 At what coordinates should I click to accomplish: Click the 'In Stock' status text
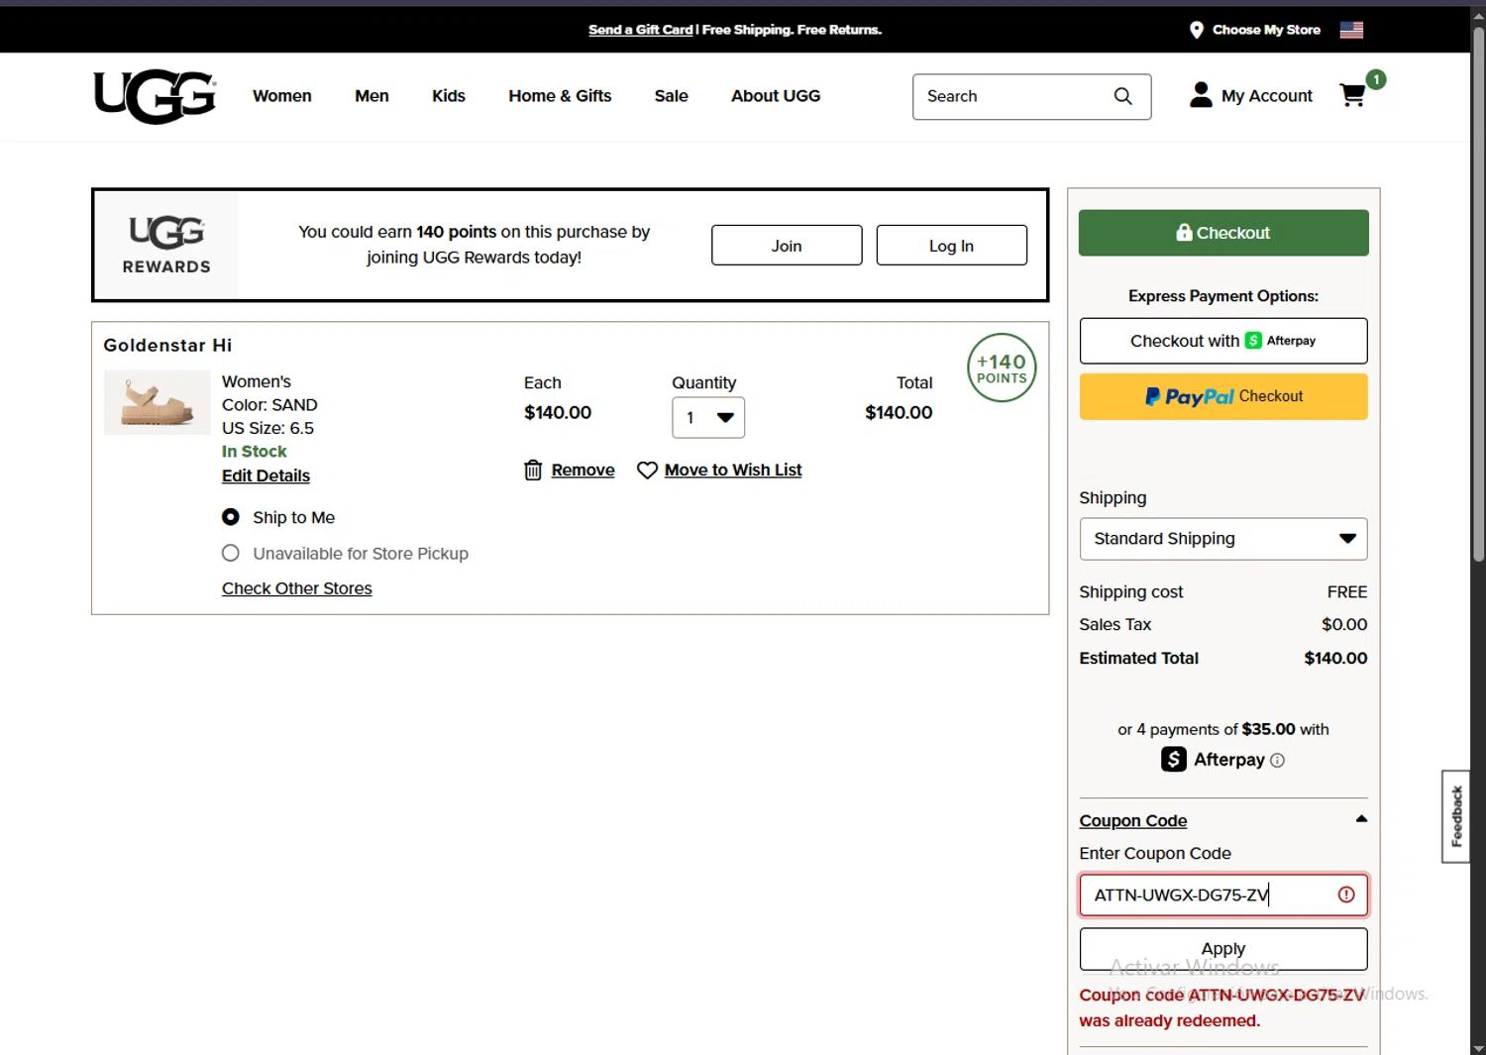255,452
